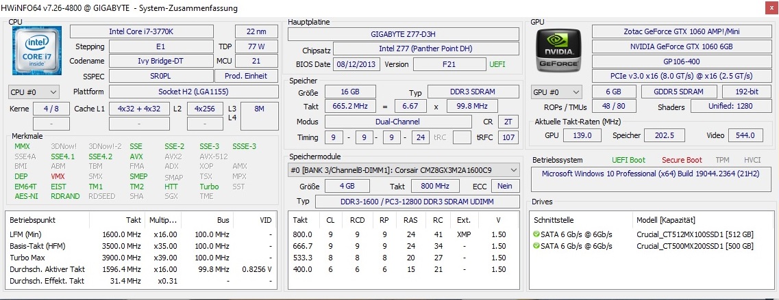779x300 pixels.
Task: Click the SSSE-3 feature label
Action: 245,146
